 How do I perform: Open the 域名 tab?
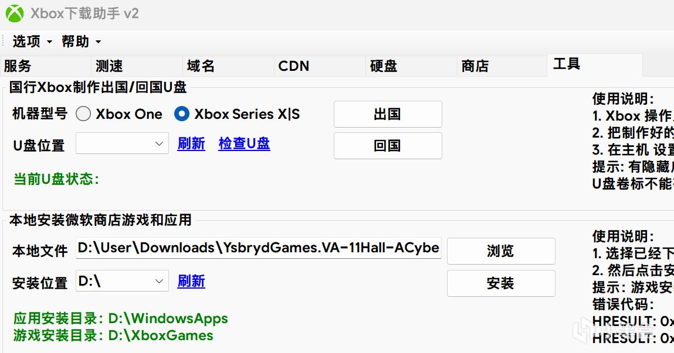pos(201,66)
